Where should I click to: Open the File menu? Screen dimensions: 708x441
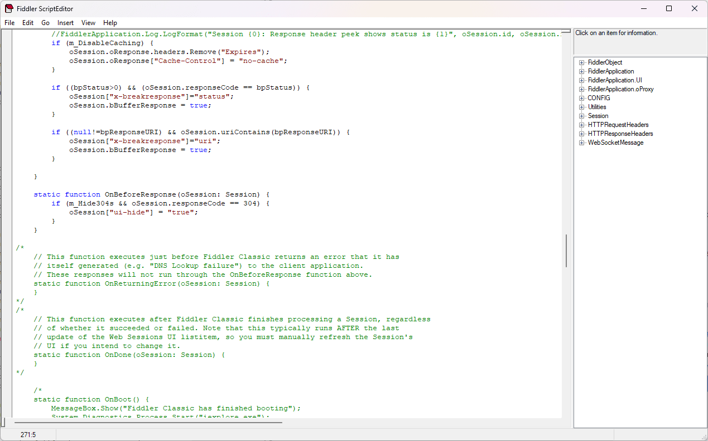tap(9, 23)
